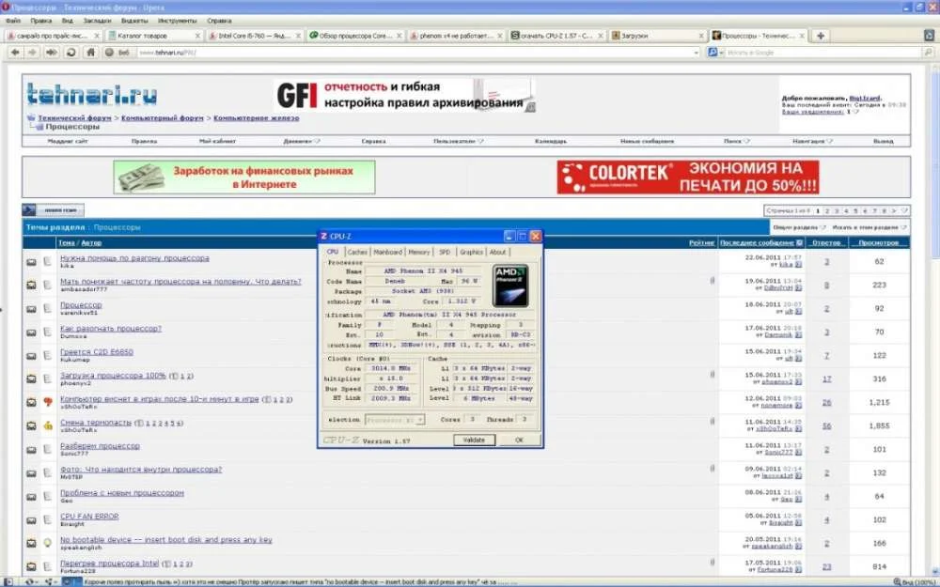Click lightbulb icon of No bootable device thread
The height and width of the screenshot is (587, 940).
click(48, 543)
